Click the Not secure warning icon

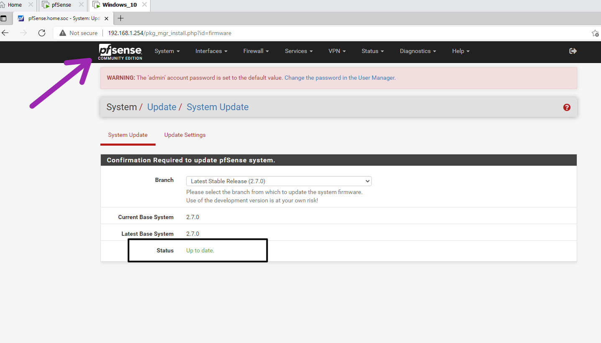[63, 33]
